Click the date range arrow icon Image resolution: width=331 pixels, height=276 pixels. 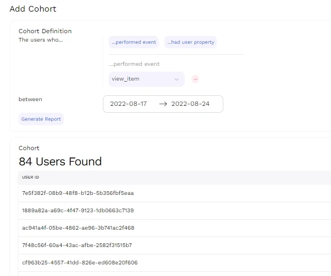pos(163,104)
